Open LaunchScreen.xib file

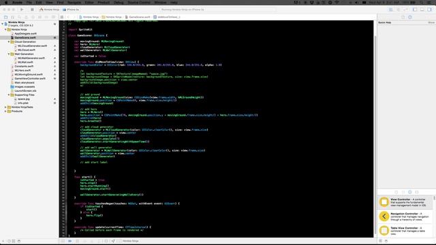click(x=25, y=91)
